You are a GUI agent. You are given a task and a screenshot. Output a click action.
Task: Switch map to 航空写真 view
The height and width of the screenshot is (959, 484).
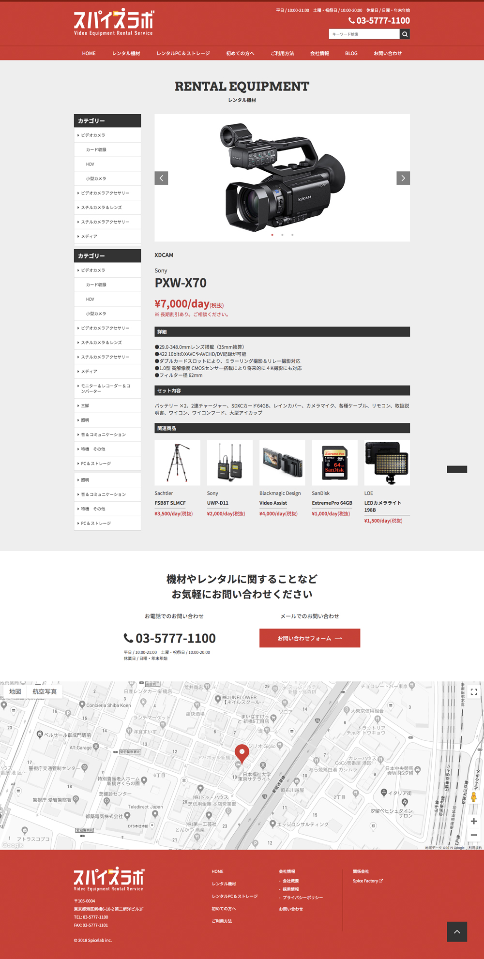45,691
